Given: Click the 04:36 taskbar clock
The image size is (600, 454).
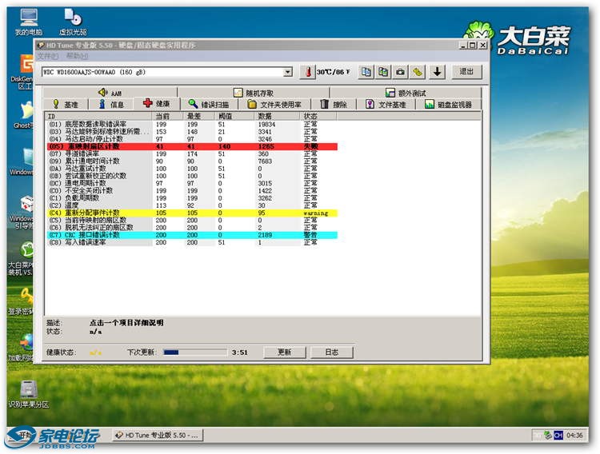Looking at the screenshot, I should pyautogui.click(x=574, y=436).
